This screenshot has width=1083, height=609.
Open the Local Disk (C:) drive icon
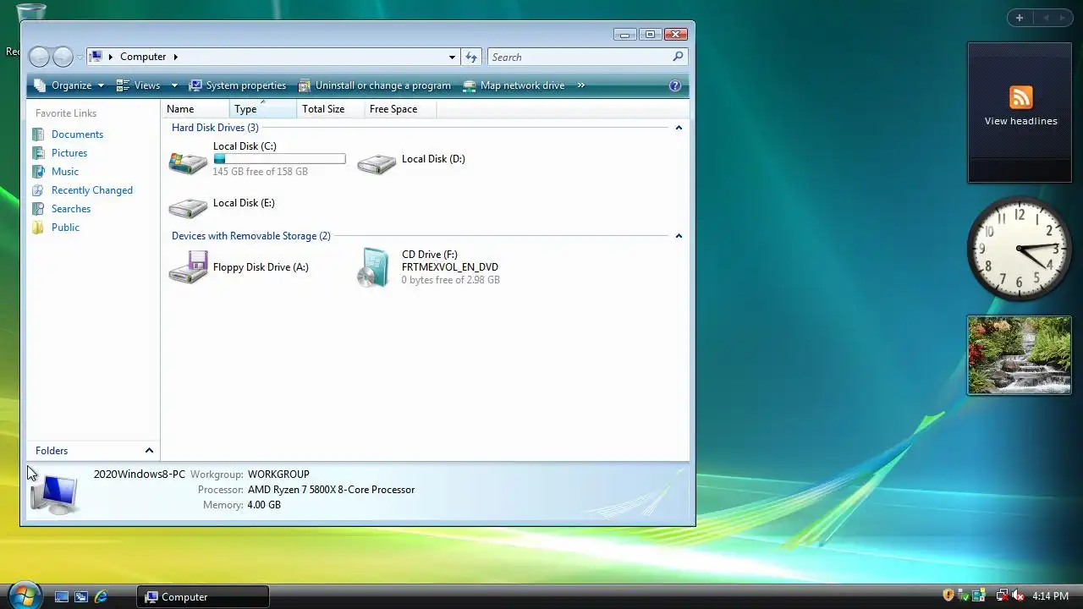[188, 162]
